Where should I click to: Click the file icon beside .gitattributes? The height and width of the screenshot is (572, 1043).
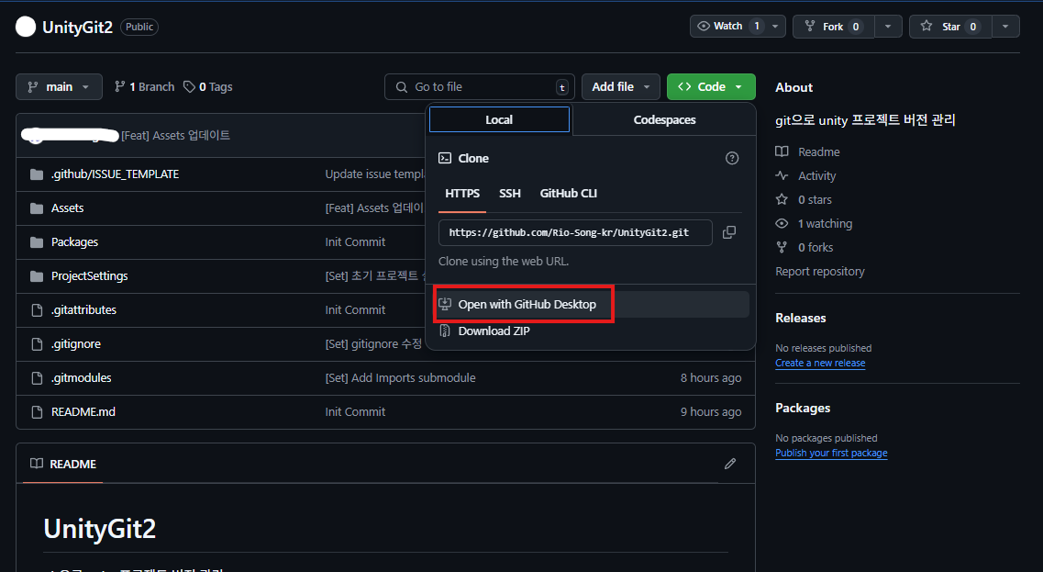point(38,310)
